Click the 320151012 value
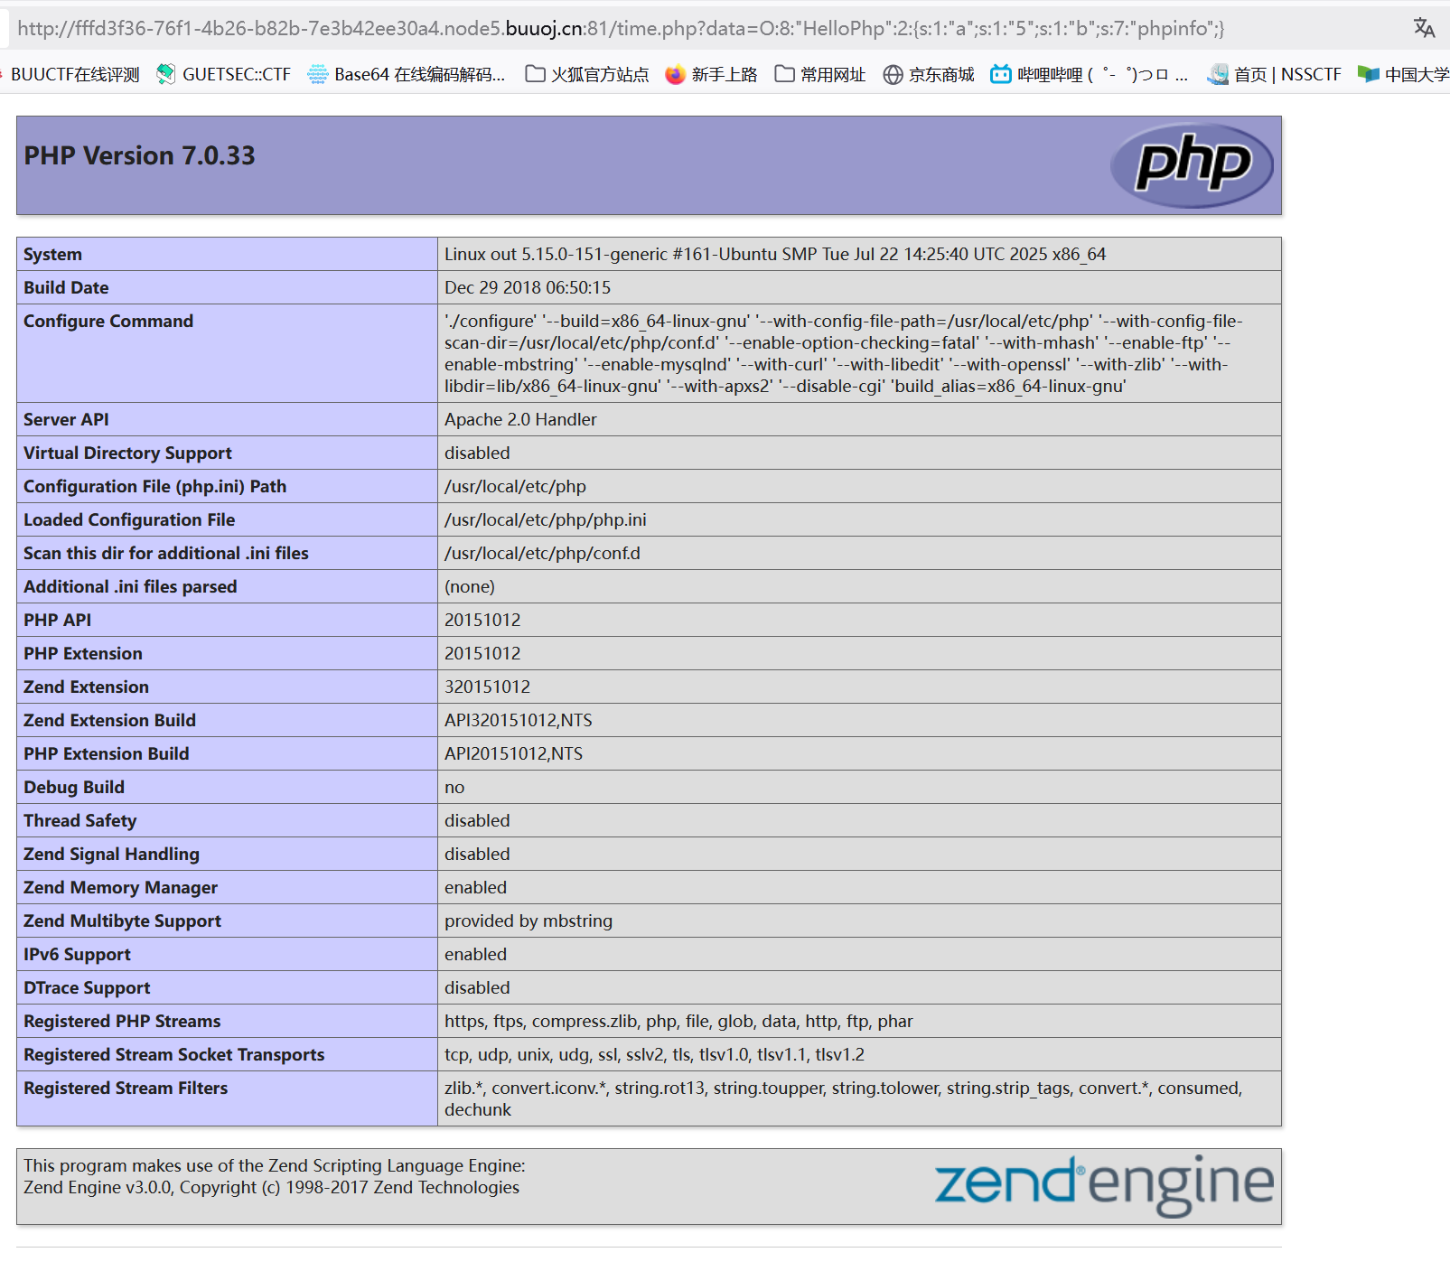Viewport: 1450px width, 1271px height. (487, 687)
